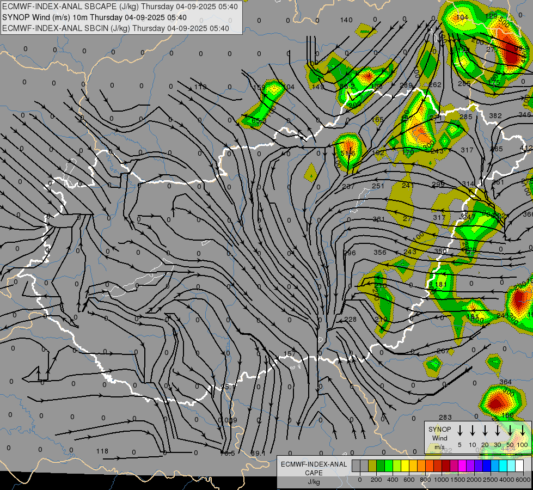The image size is (533, 490).
Task: Click the 'J/kg' unit label in legend
Action: pyautogui.click(x=314, y=482)
